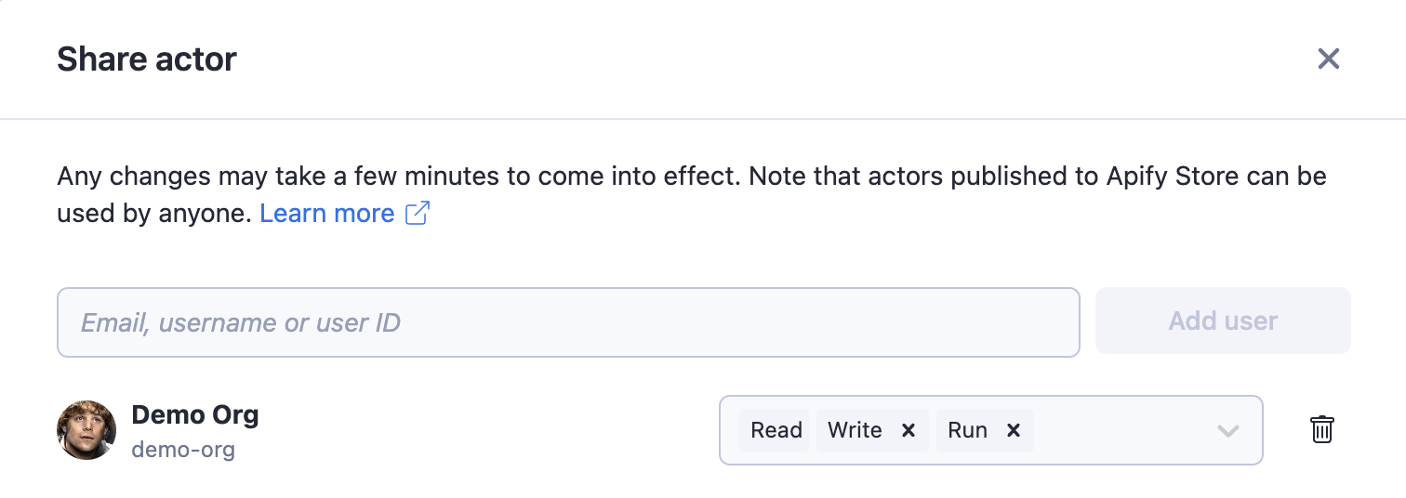Expand the permissions dropdown chevron
1406x498 pixels.
(x=1228, y=430)
